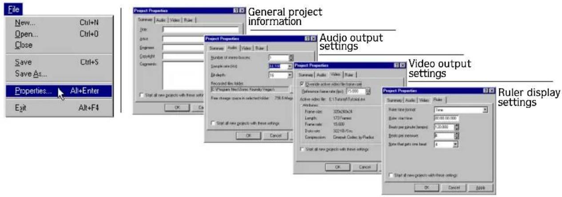The height and width of the screenshot is (197, 562).
Task: Select Video tab in Audio dialog
Action: tap(246, 47)
